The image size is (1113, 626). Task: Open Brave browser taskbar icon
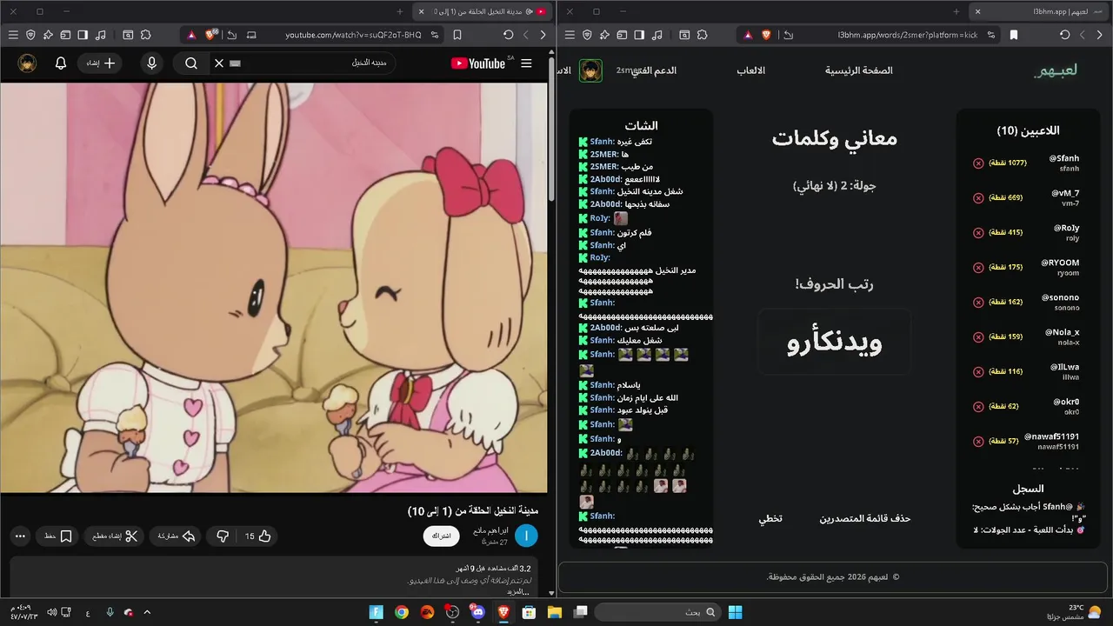tap(504, 612)
